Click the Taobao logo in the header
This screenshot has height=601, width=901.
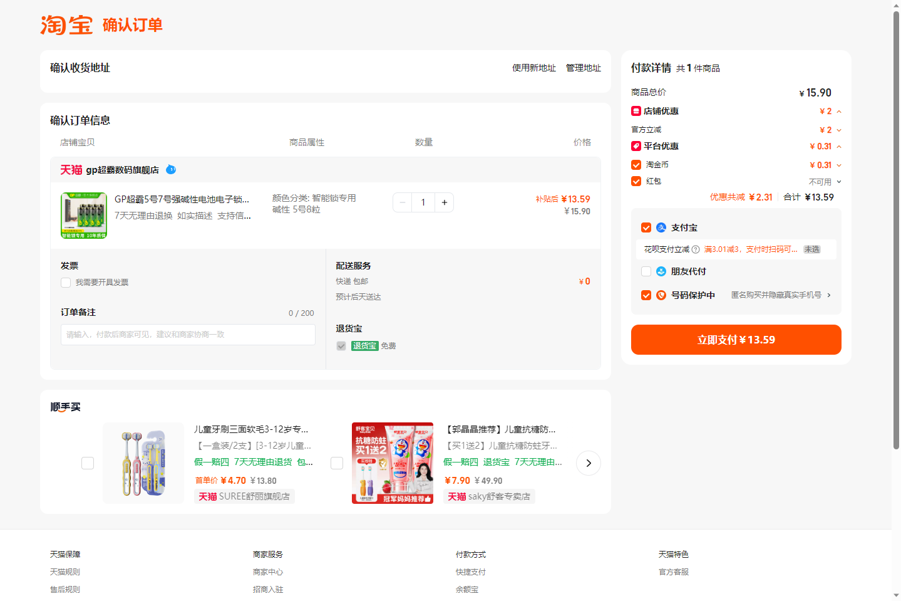coord(66,25)
